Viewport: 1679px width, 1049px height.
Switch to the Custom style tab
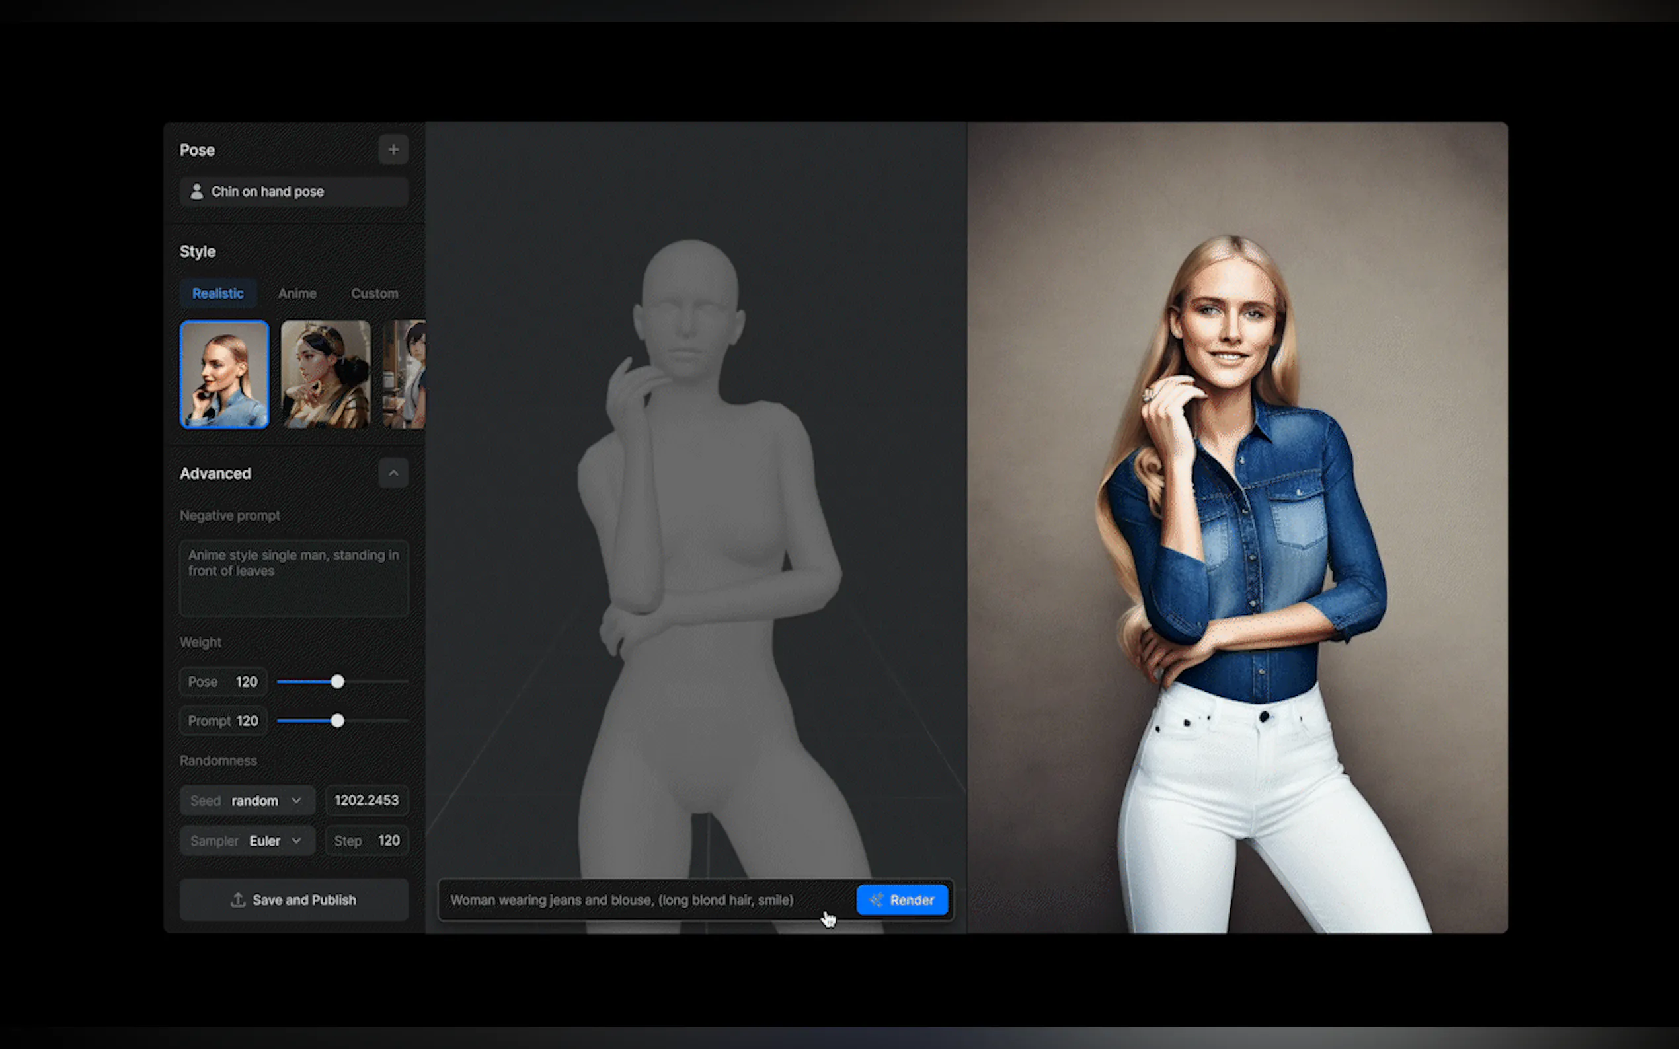click(374, 293)
